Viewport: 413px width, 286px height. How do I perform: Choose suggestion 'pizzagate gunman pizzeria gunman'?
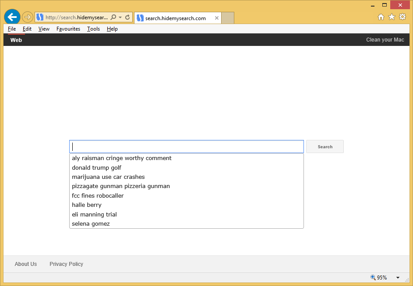pos(187,186)
